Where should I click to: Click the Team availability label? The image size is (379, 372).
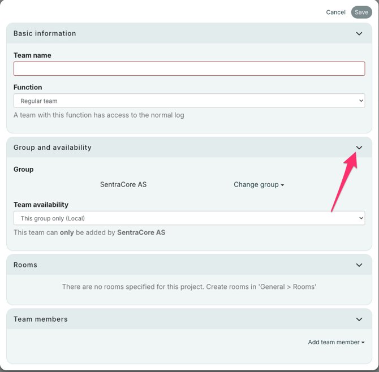[41, 205]
